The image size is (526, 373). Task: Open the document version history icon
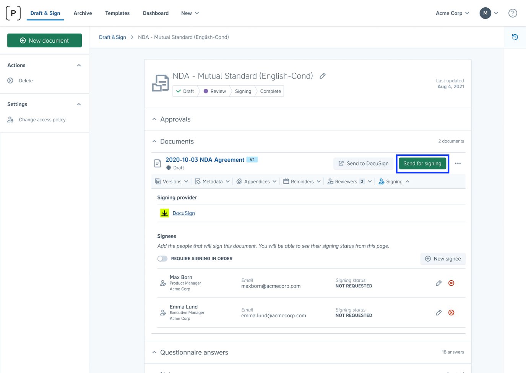(x=515, y=37)
